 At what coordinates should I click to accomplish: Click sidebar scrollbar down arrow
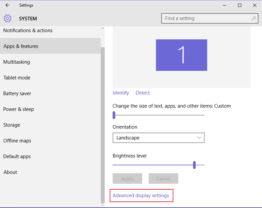[x=102, y=205]
